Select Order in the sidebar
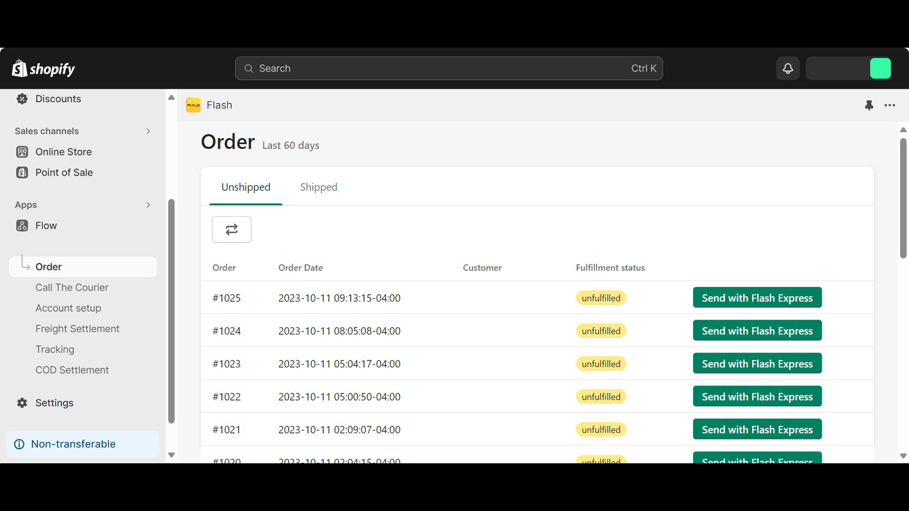 coord(83,267)
